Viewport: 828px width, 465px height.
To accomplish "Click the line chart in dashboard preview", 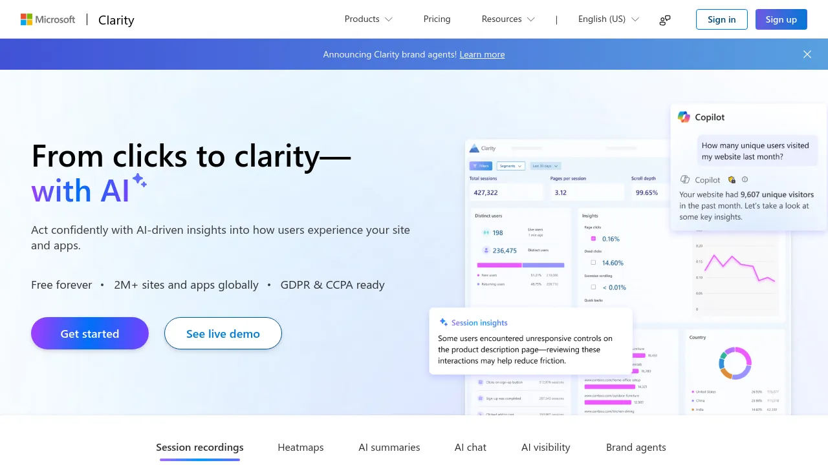I will tap(740, 268).
